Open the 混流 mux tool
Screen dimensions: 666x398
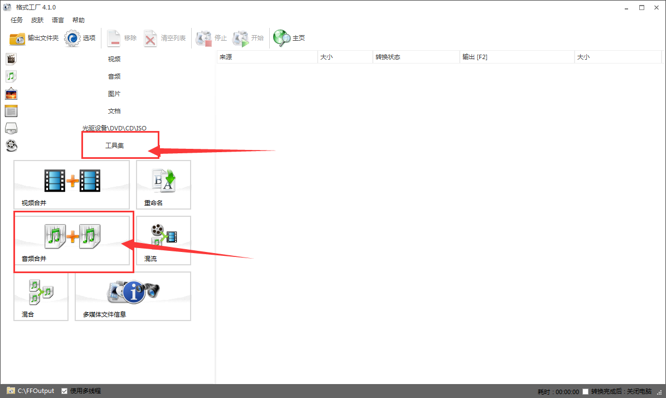coord(163,240)
